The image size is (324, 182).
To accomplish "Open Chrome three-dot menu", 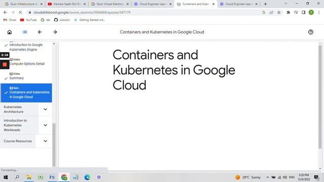I will (319, 12).
